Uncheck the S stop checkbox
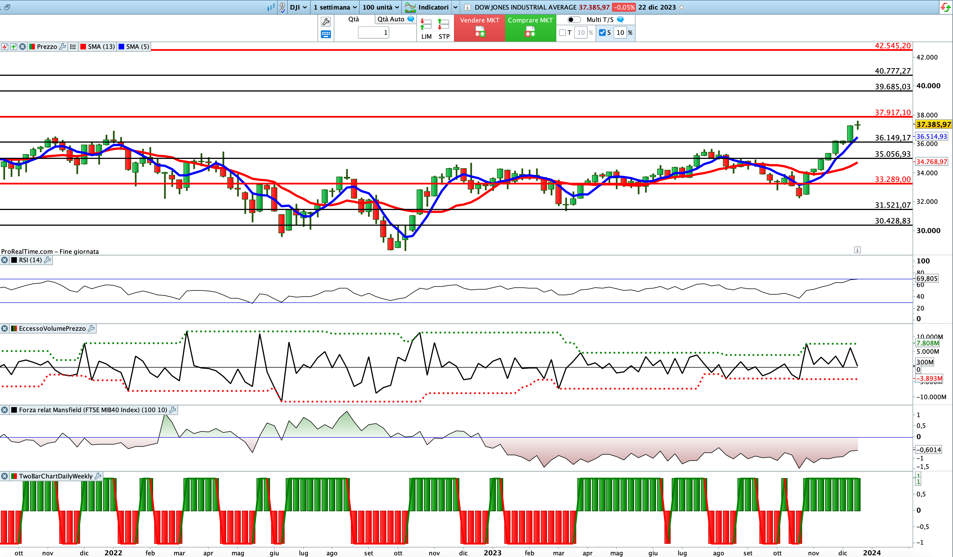Image resolution: width=953 pixels, height=557 pixels. [x=602, y=33]
